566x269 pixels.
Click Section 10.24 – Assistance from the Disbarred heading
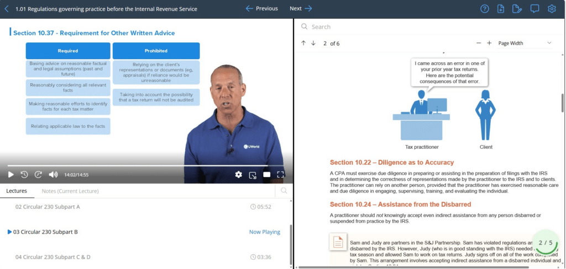coord(400,205)
